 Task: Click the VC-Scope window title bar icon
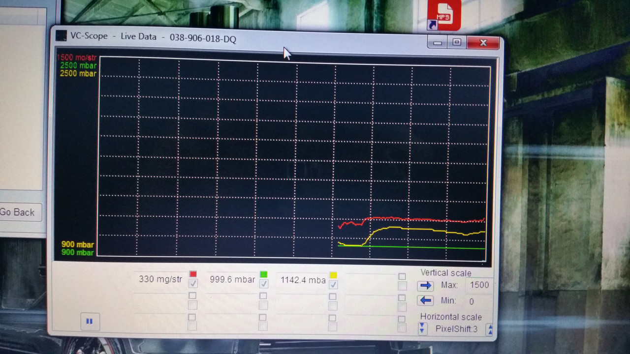(x=61, y=35)
